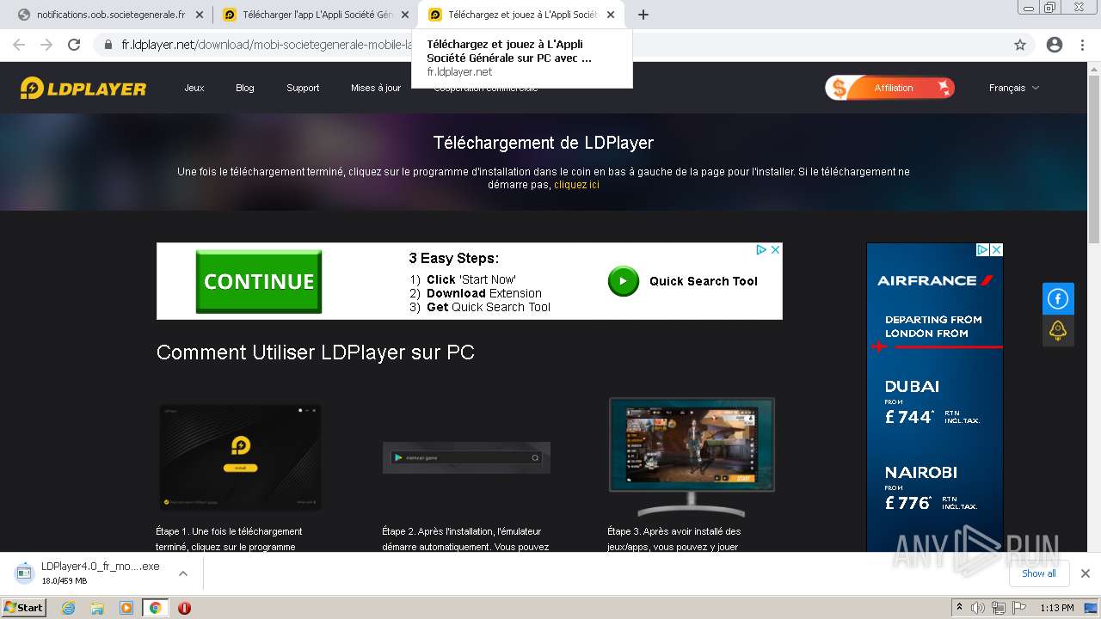Click the Facebook share icon
Image resolution: width=1101 pixels, height=619 pixels.
click(1058, 299)
